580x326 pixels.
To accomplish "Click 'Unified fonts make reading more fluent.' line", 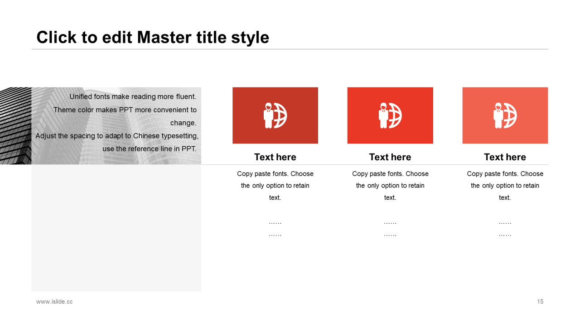I will coord(133,96).
